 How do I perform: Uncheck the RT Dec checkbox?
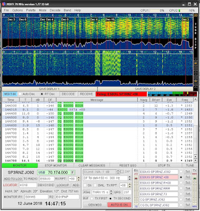click(42, 94)
